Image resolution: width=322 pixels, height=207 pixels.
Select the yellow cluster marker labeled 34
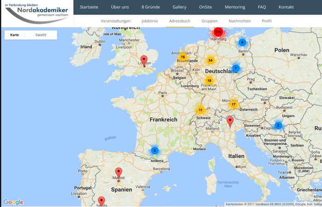pyautogui.click(x=210, y=60)
